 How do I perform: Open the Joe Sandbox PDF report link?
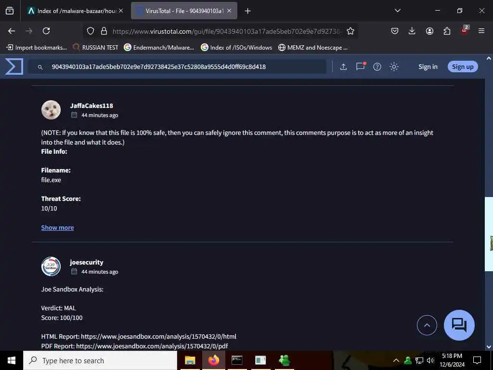152,346
